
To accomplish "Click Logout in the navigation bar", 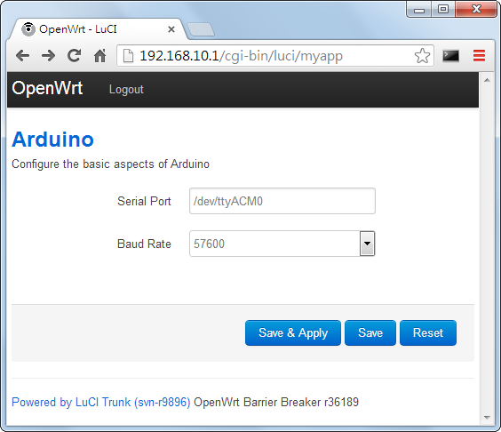I will pos(126,90).
